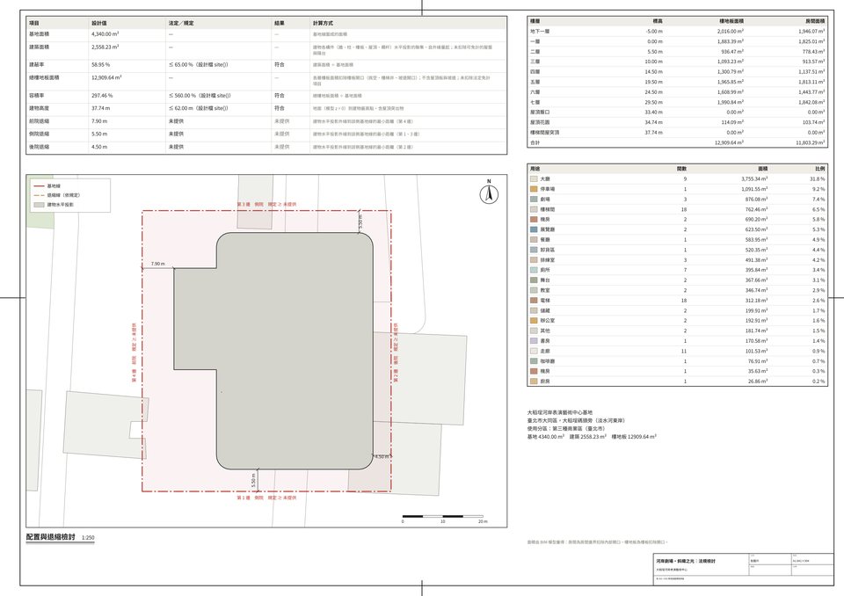This screenshot has height=596, width=844.
Task: Click the 展覽廳 blue color swatch
Action: coord(534,229)
